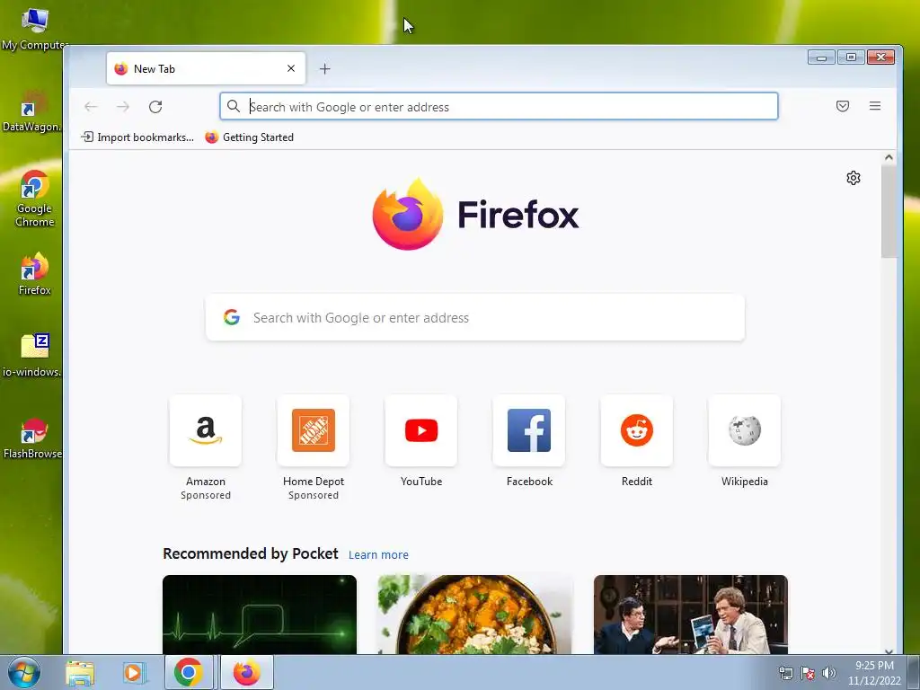Open a new tab with the plus button
Screen dimensions: 920x690
pyautogui.click(x=324, y=69)
